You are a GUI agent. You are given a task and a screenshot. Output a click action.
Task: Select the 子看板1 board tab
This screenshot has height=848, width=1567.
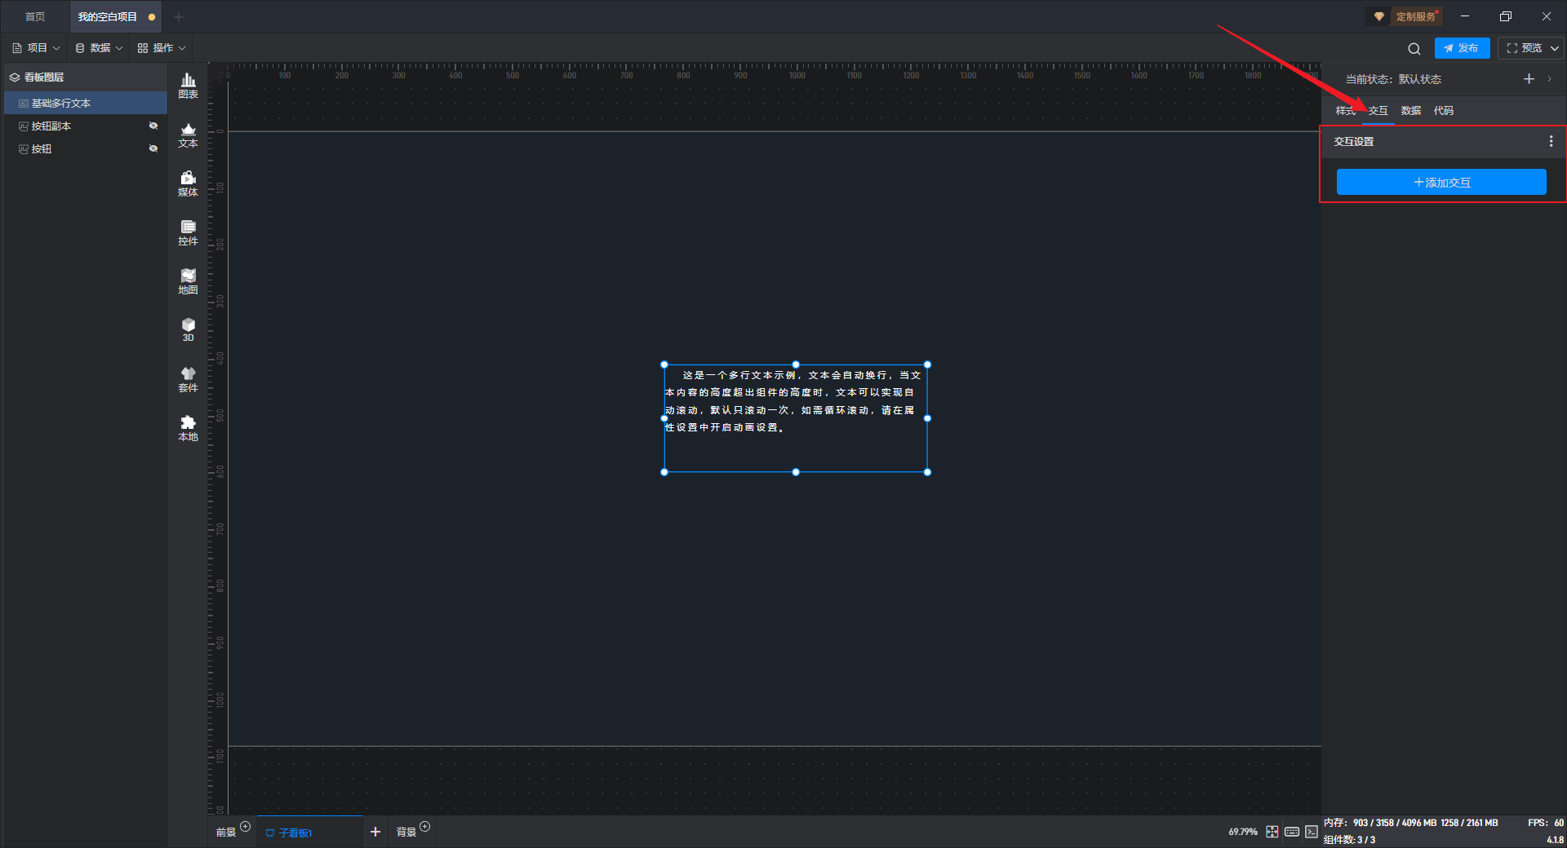tap(310, 833)
